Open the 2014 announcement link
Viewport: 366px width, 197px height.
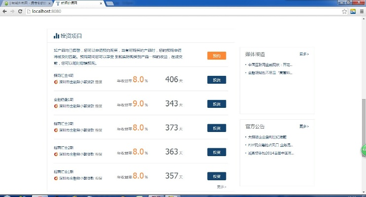coord(271,153)
